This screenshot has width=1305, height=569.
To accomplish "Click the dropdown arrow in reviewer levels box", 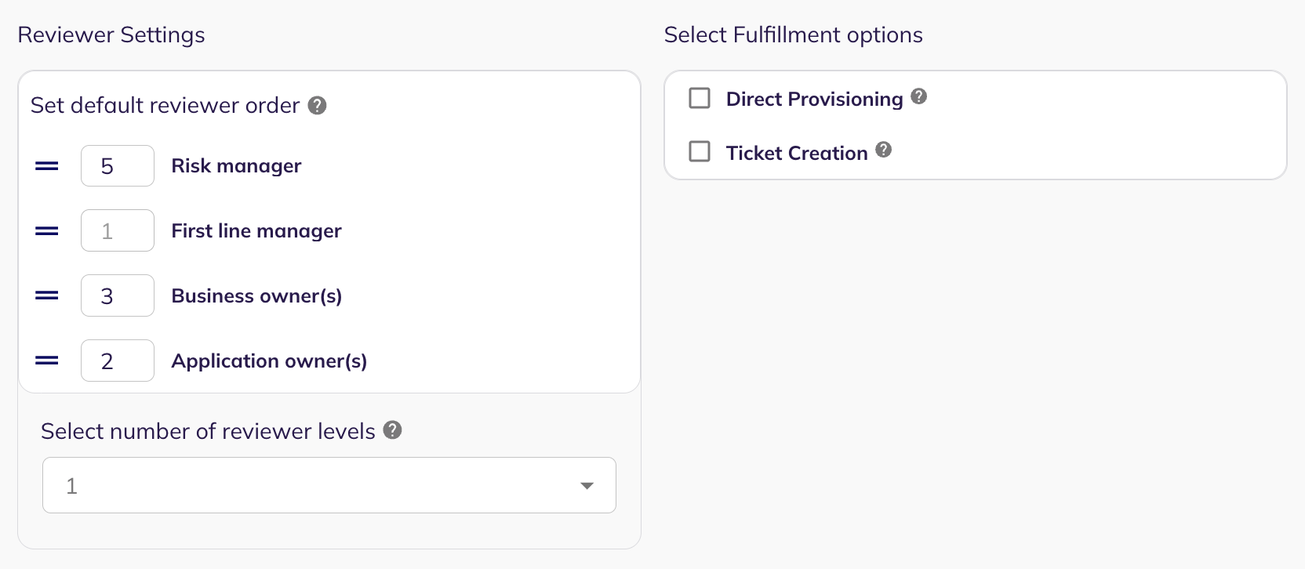I will point(587,486).
